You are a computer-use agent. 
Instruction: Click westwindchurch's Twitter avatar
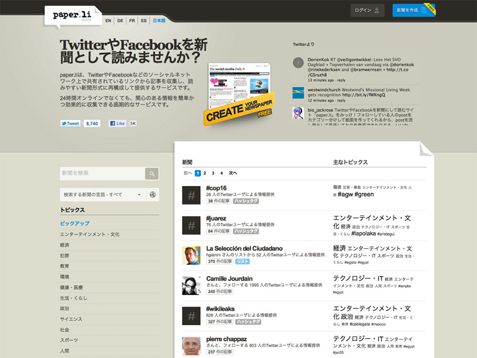[x=298, y=93]
